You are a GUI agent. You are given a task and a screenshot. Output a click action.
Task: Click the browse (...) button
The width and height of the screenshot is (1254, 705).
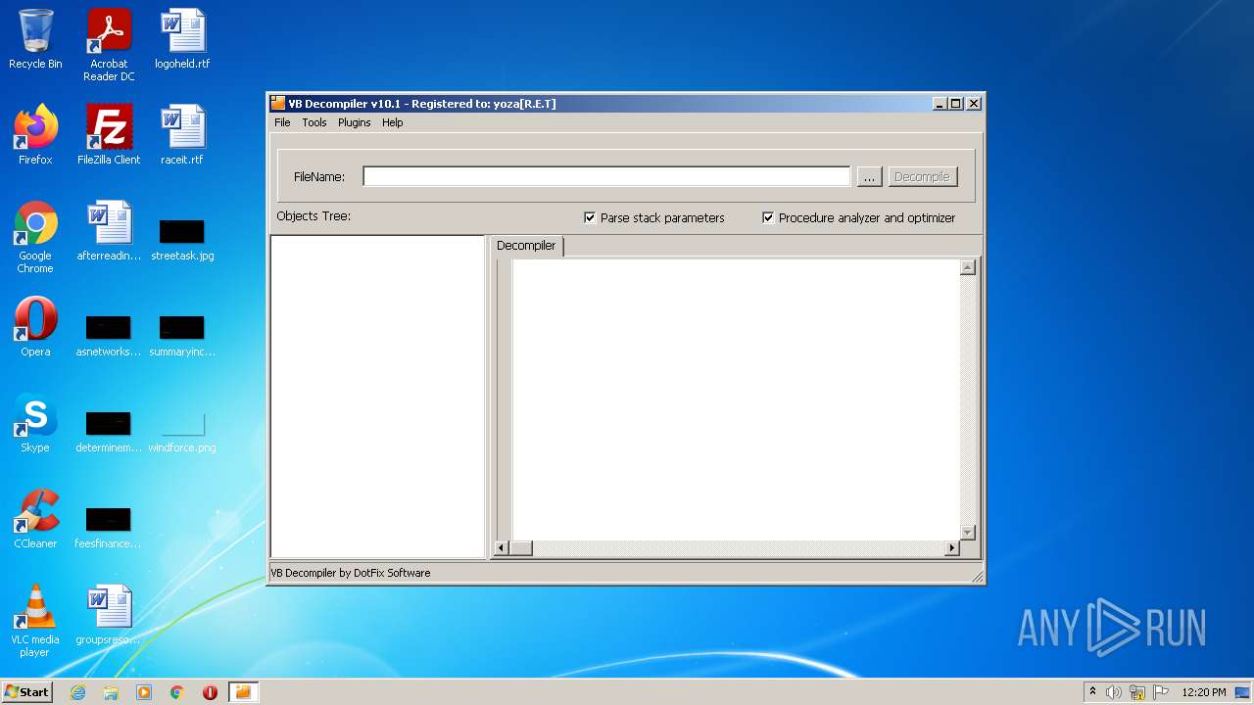[x=869, y=176]
